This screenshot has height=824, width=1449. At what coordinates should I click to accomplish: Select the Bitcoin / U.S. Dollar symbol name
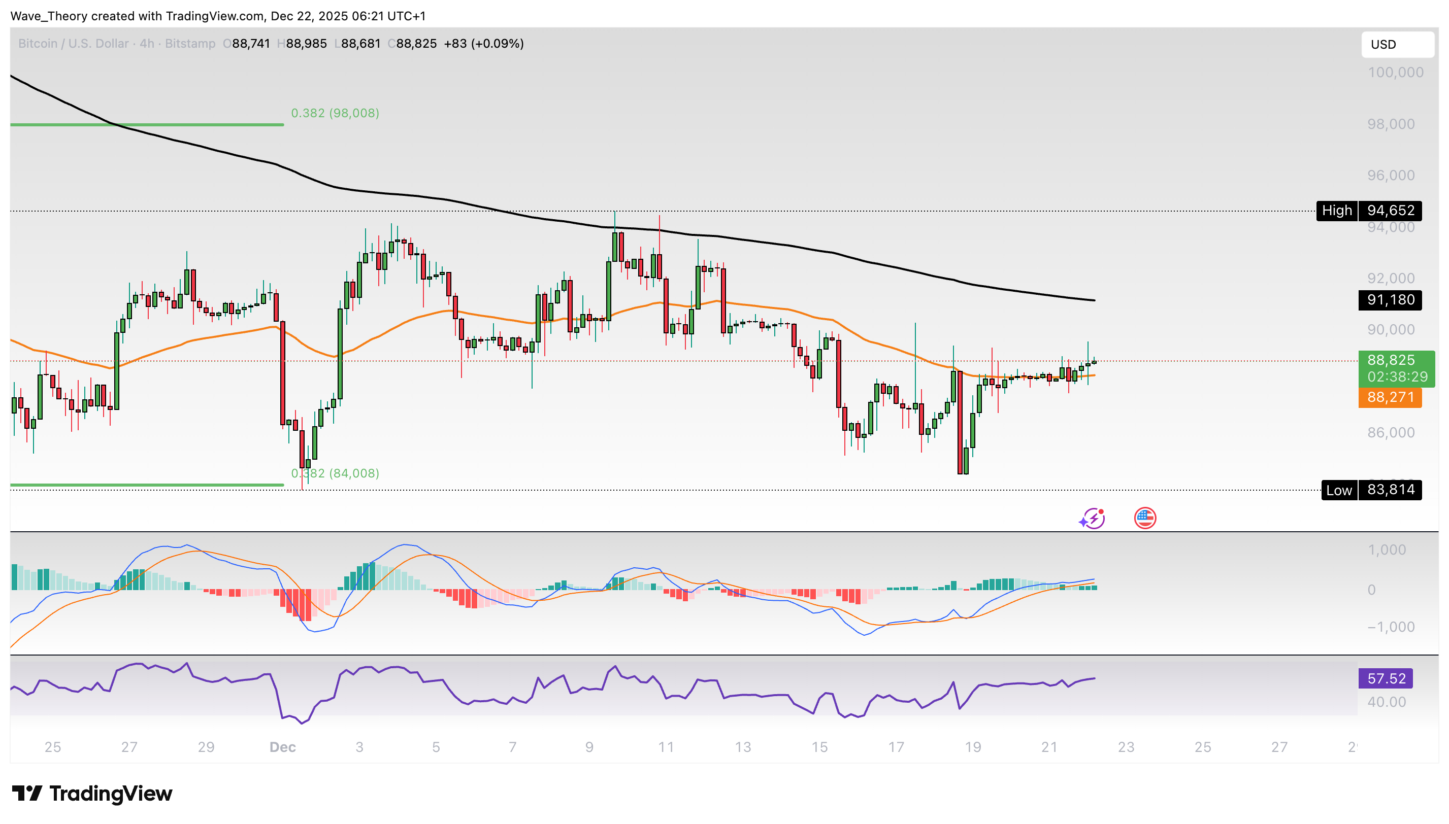74,44
